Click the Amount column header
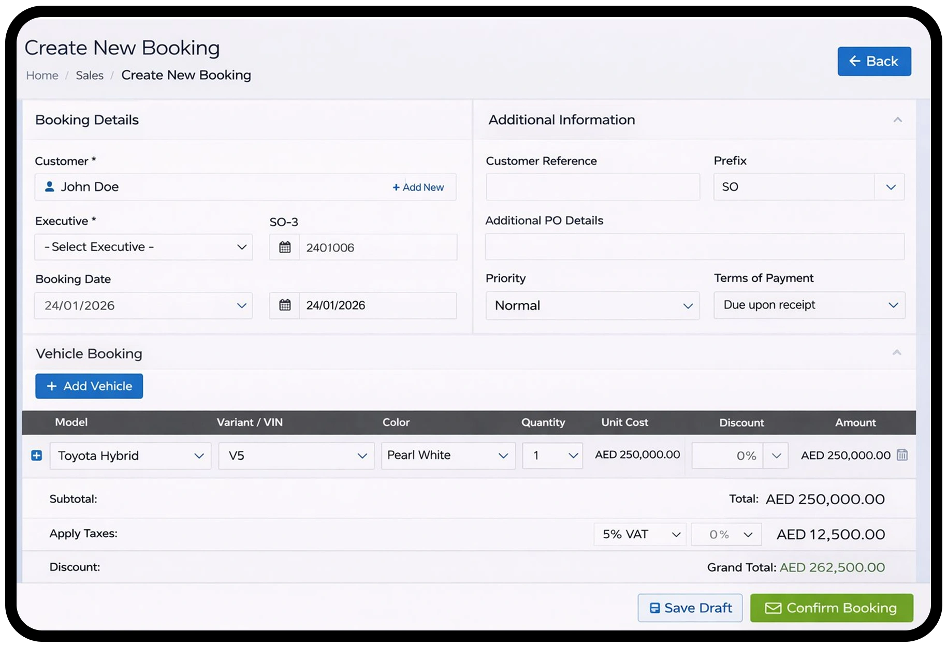The height and width of the screenshot is (647, 947). pyautogui.click(x=855, y=422)
